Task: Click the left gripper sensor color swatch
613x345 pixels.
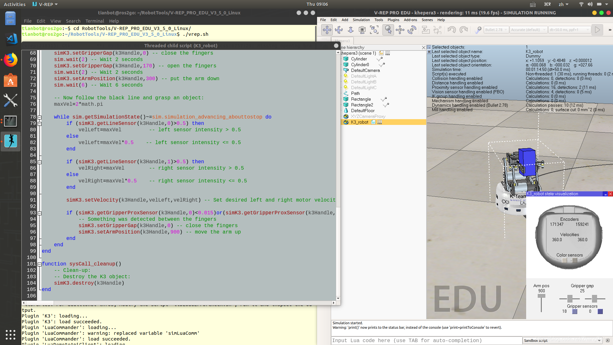Action: 575,311
